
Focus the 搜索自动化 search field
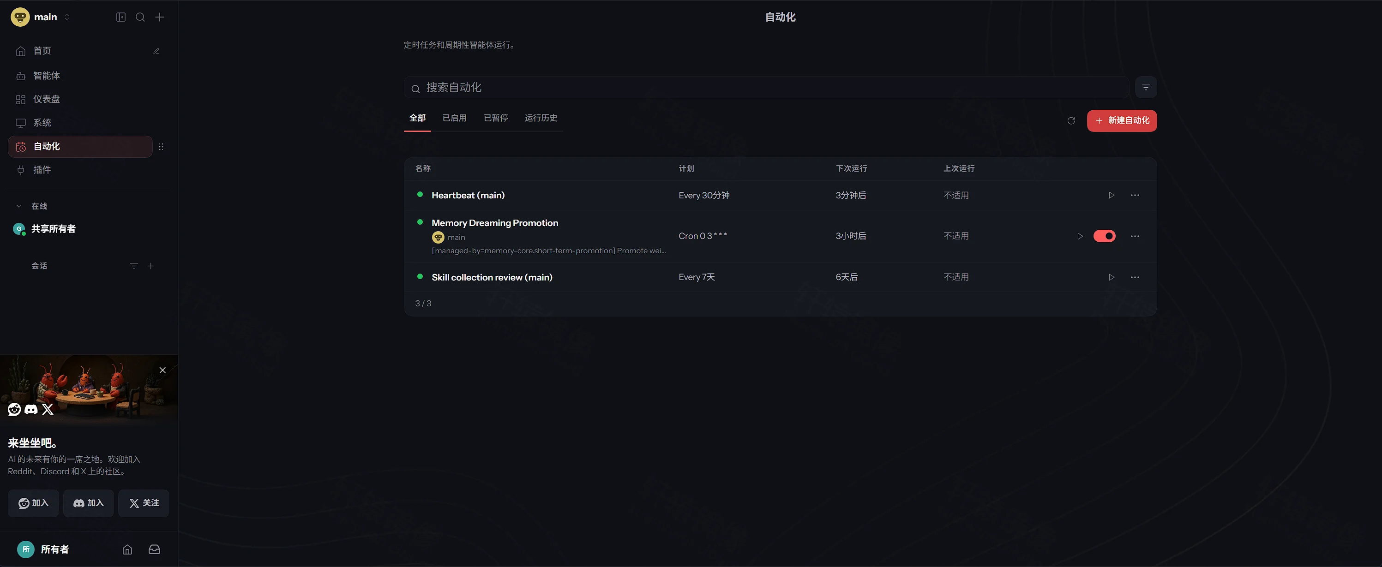click(766, 88)
